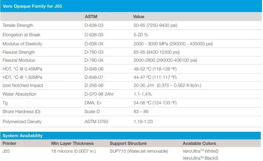Select the '5-20 %' value
Image resolution: width=263 pixels, height=161 pixels.
[141, 35]
